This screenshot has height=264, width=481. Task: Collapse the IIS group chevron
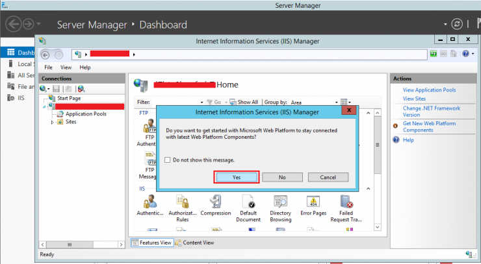pyautogui.click(x=368, y=189)
